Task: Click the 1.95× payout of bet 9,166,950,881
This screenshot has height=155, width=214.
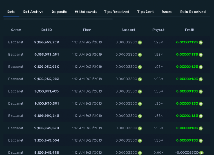Action: [158, 103]
